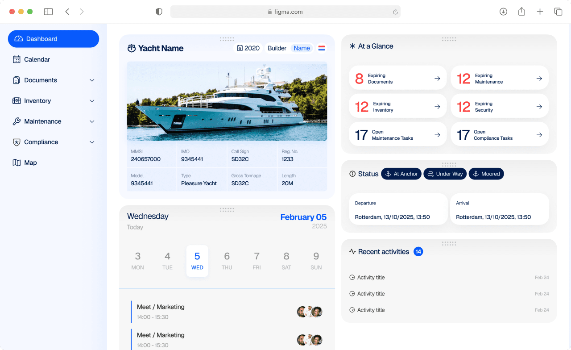The height and width of the screenshot is (350, 571).
Task: Enable the At Anchor status toggle
Action: pos(401,174)
